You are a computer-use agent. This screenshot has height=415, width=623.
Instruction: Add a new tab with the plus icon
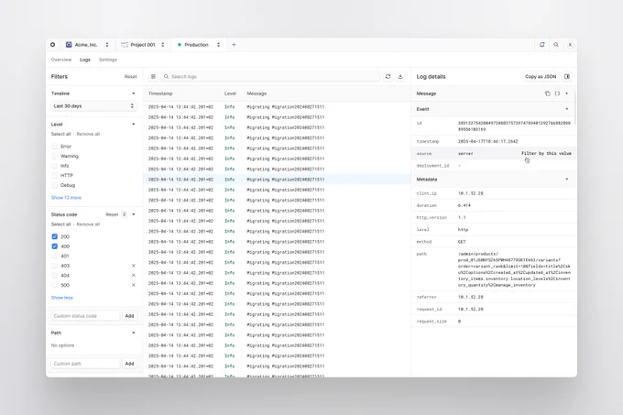click(234, 45)
